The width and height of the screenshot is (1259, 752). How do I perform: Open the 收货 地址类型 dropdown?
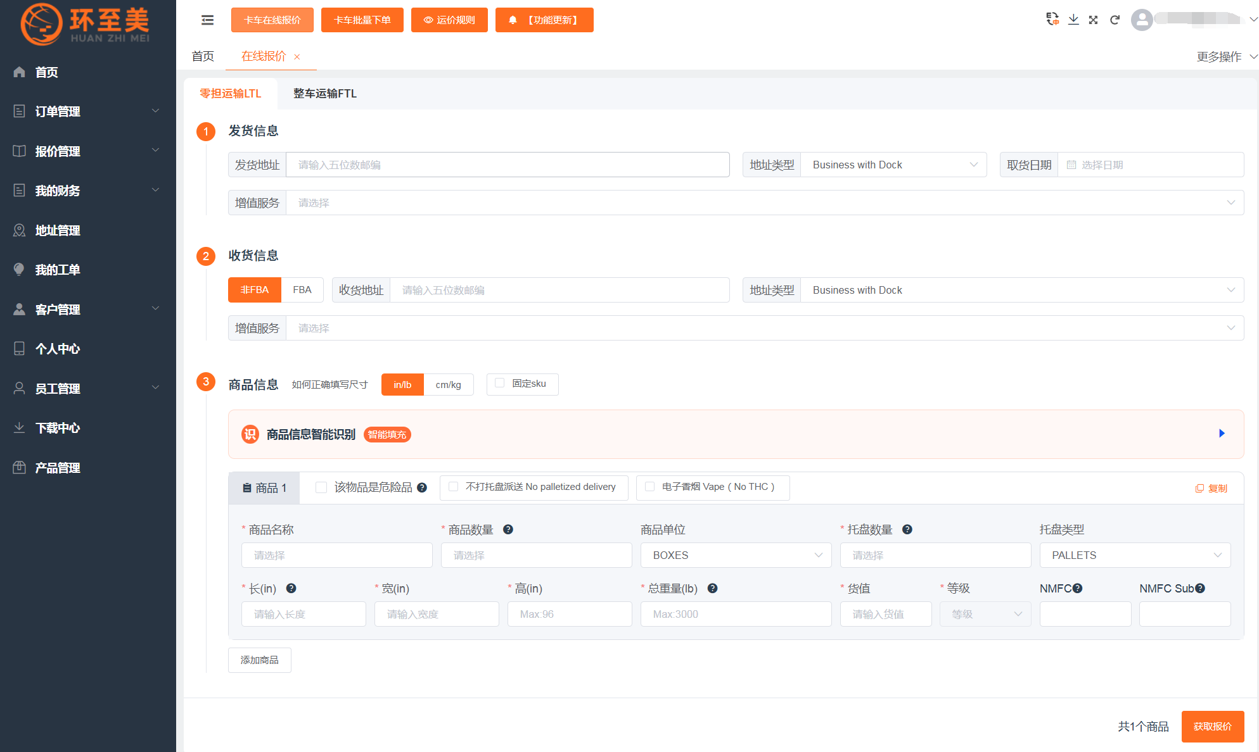[1022, 290]
